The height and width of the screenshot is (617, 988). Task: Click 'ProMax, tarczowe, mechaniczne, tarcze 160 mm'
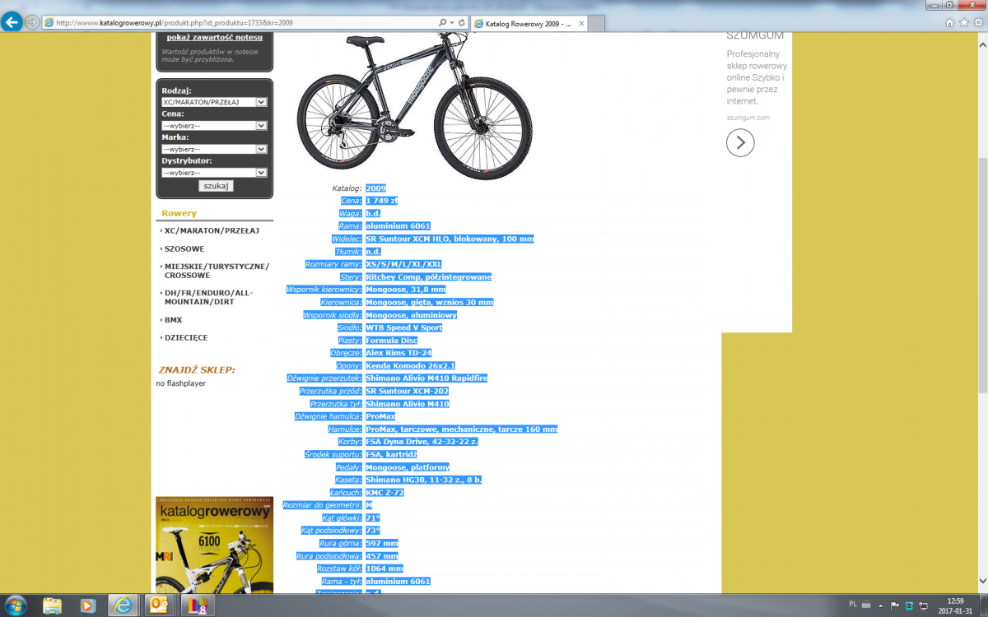point(461,429)
